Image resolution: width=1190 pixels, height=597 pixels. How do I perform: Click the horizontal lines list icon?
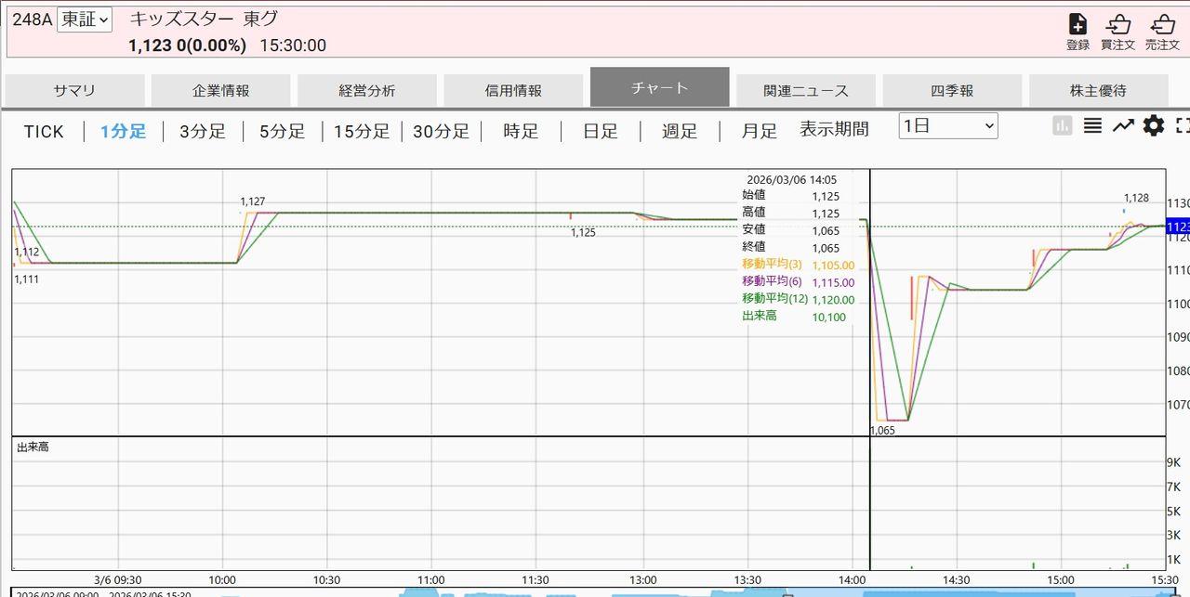(x=1092, y=125)
